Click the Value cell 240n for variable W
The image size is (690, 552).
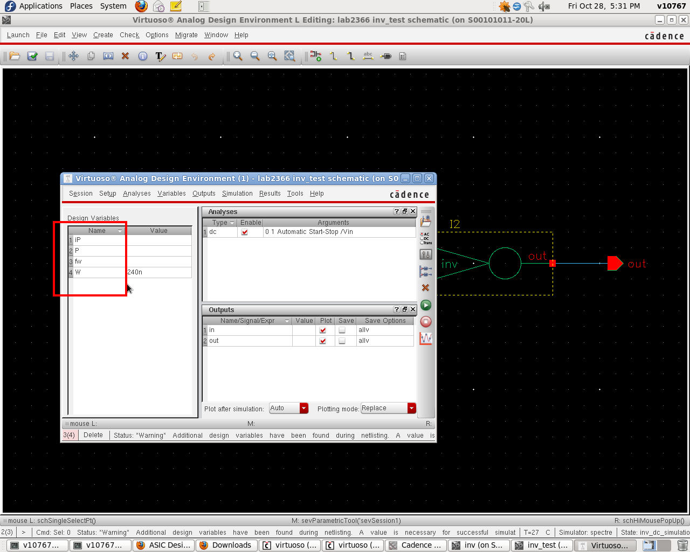(158, 272)
